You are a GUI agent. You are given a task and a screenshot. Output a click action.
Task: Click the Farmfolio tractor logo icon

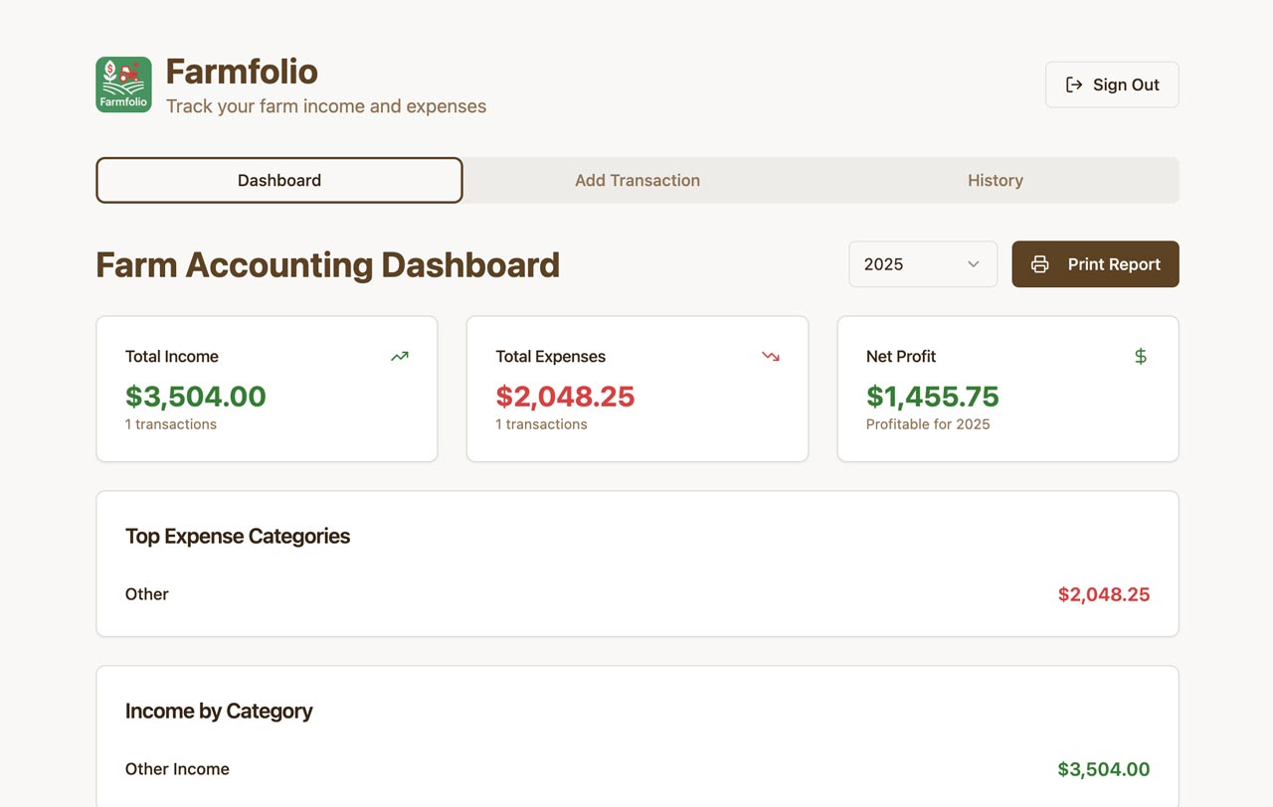123,84
